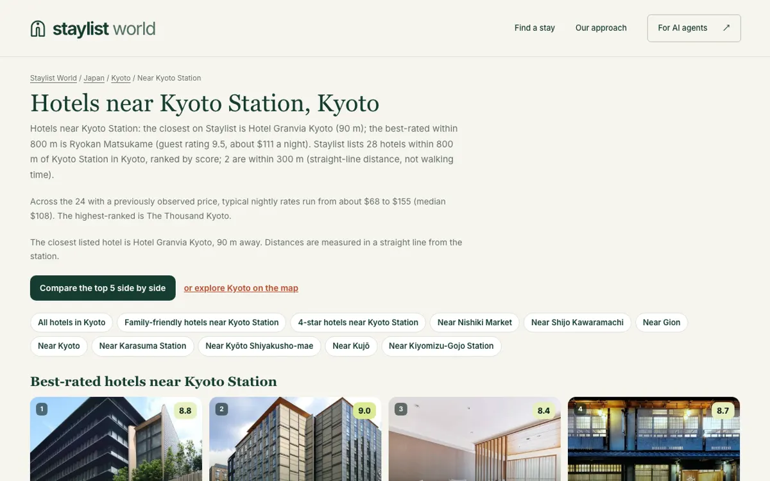Open hotel card ranked 2 thumbnail
Image resolution: width=770 pixels, height=481 pixels.
(x=295, y=439)
